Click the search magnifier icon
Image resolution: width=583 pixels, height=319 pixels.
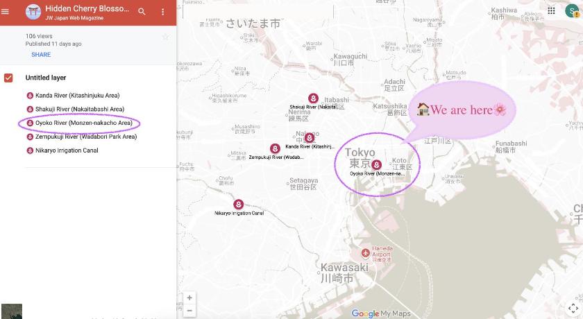[142, 12]
